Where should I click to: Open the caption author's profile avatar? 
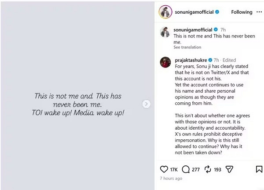click(165, 32)
